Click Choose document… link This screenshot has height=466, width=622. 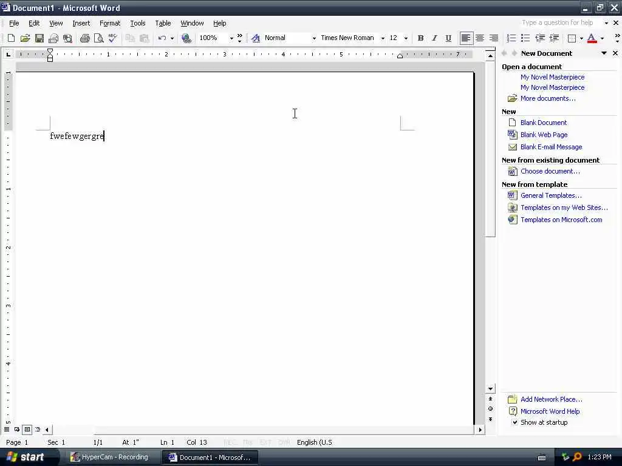point(550,171)
